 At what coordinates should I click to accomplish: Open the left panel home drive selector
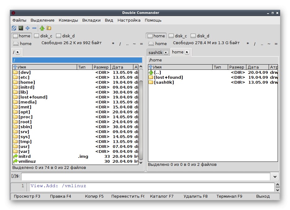point(22,44)
